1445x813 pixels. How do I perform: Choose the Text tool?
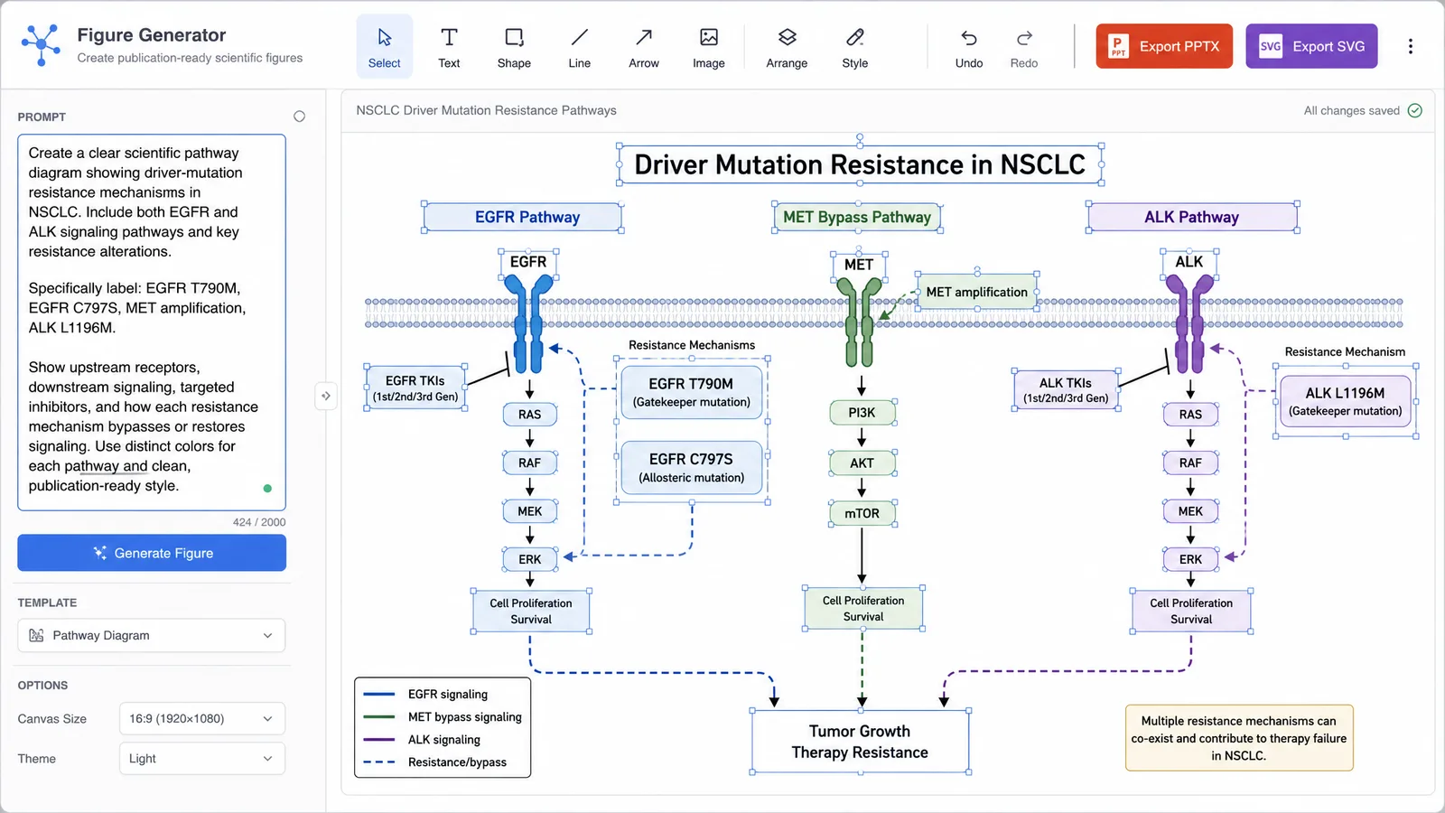coord(449,47)
